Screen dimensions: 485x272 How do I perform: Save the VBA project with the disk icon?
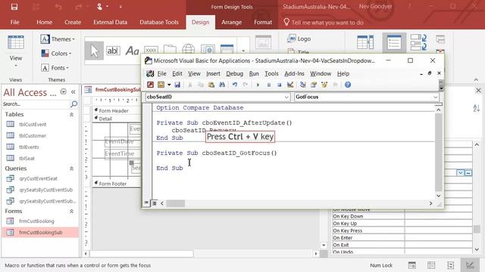177,85
